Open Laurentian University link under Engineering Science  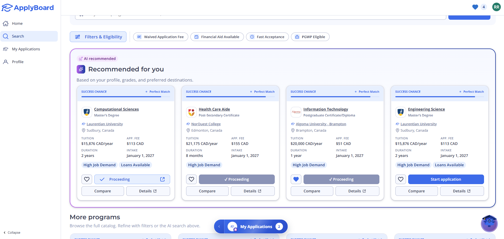coord(419,124)
